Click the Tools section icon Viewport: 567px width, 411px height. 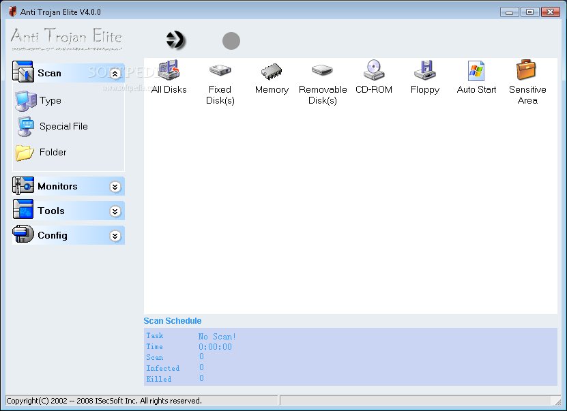coord(23,209)
